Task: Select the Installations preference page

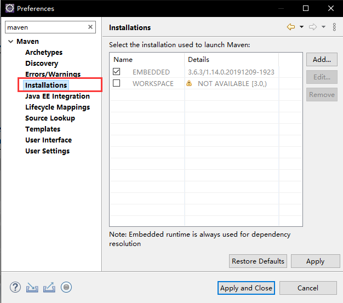Action: tap(46, 85)
